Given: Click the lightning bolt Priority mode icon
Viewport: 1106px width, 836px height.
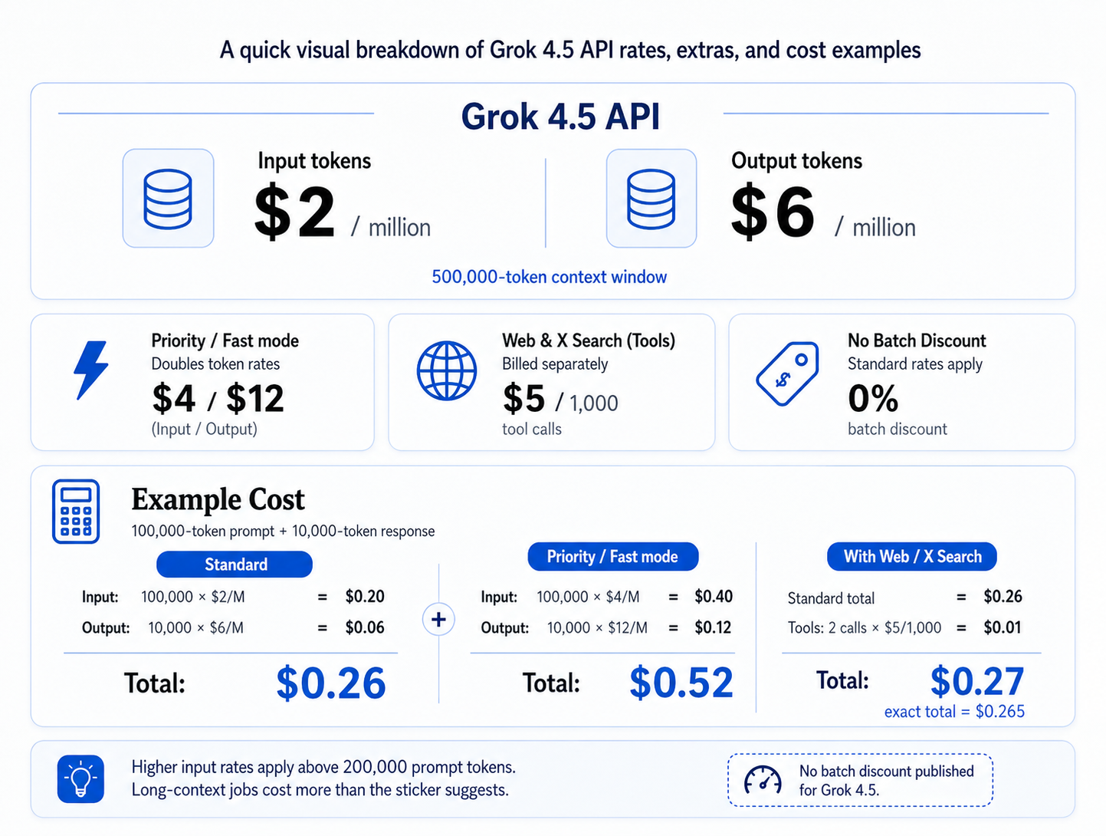Looking at the screenshot, I should 90,370.
